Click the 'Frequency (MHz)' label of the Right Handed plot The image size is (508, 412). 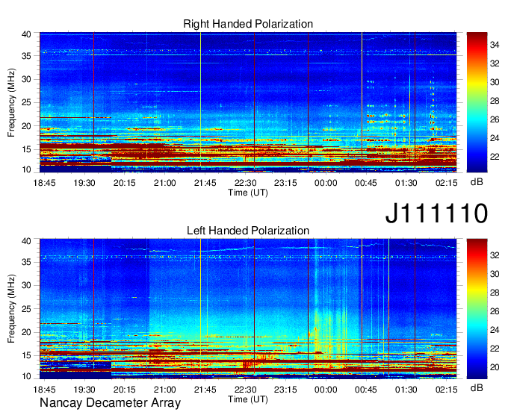[x=11, y=102]
